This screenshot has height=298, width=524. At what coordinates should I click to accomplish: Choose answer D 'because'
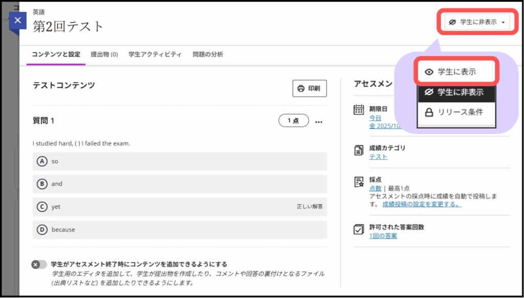click(x=63, y=230)
